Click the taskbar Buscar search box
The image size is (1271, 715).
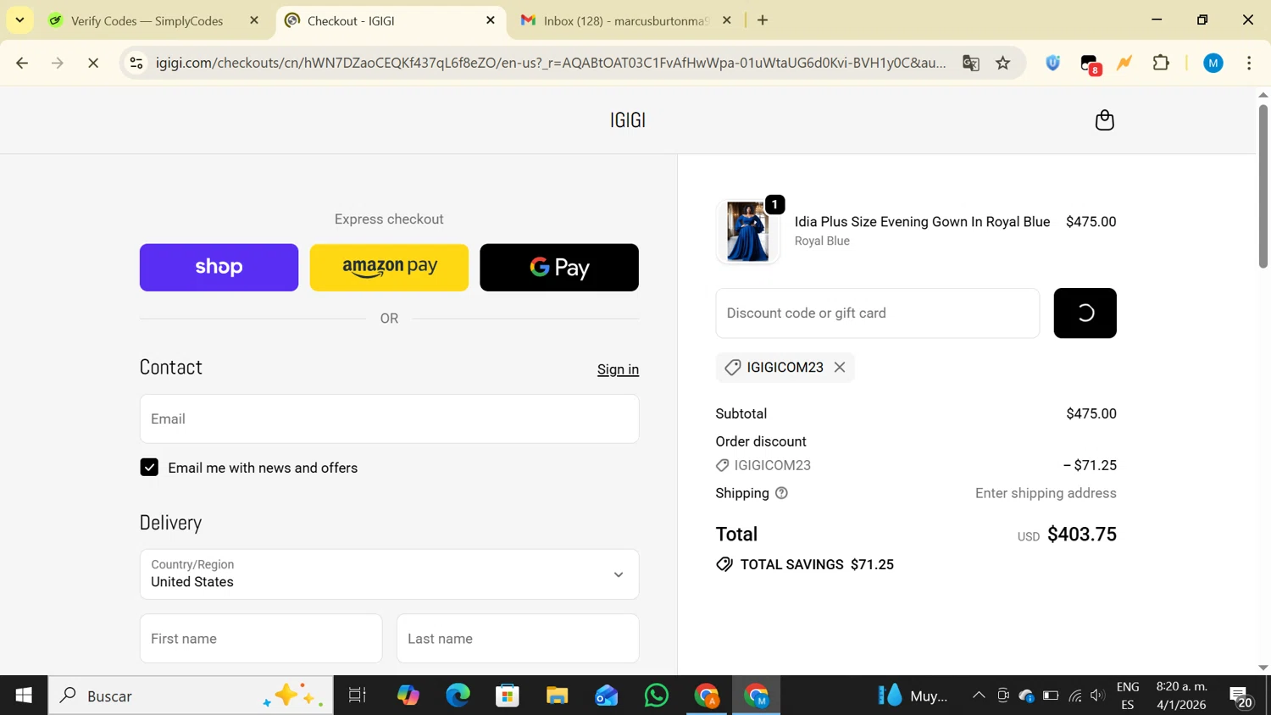[x=191, y=696]
